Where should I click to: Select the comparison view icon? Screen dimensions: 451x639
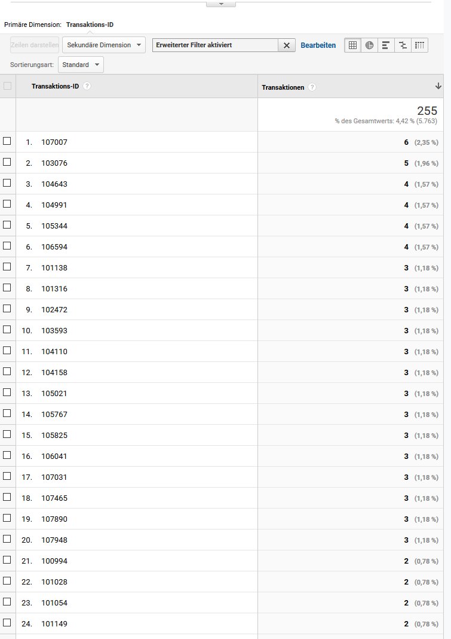(x=403, y=45)
